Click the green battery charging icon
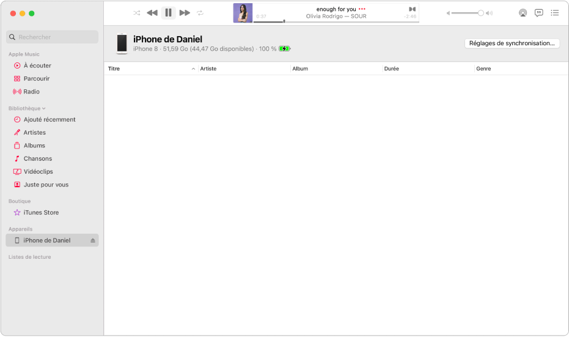 pyautogui.click(x=285, y=49)
